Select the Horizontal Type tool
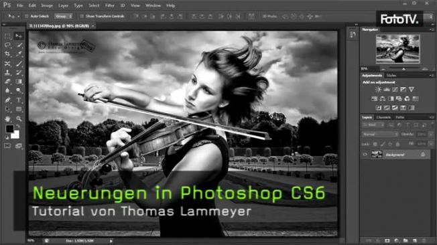This screenshot has height=245, width=437. tap(19, 100)
